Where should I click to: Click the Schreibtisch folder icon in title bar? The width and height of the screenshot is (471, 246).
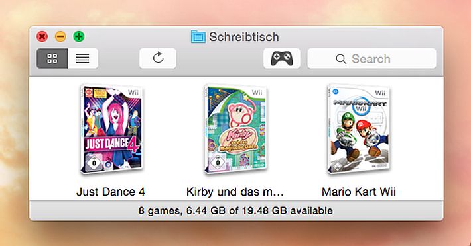(x=198, y=37)
